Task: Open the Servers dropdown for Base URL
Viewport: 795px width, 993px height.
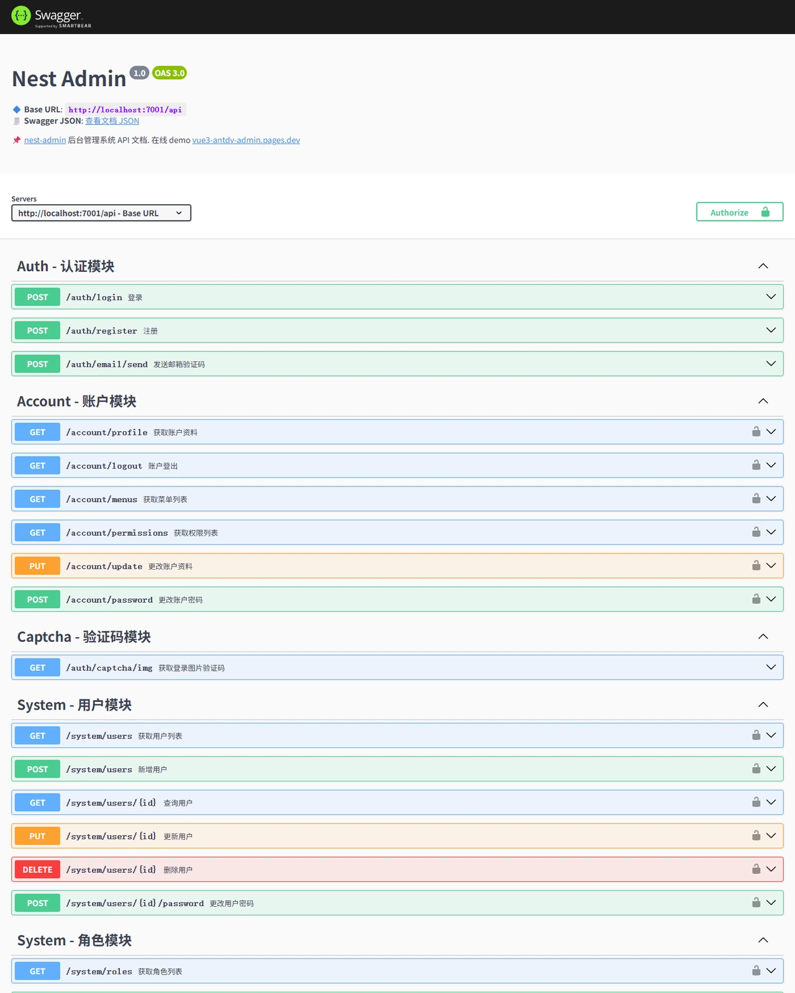Action: coord(101,213)
